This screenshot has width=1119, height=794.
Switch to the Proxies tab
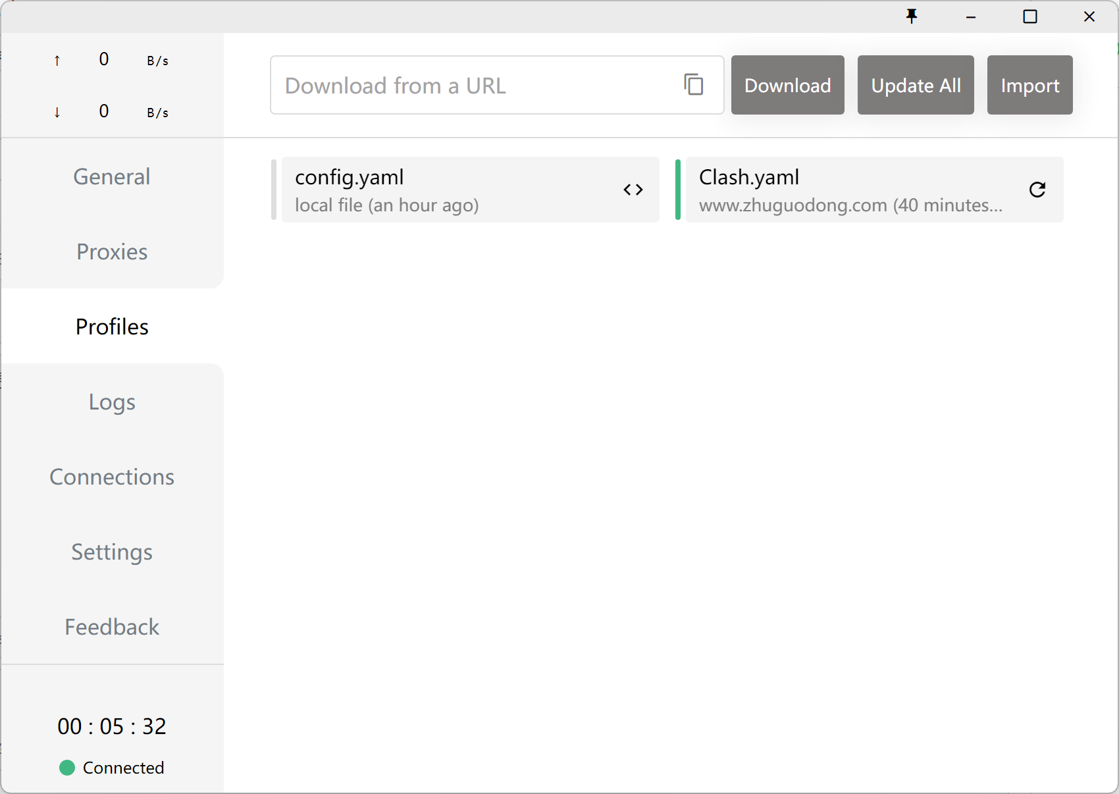(x=112, y=251)
